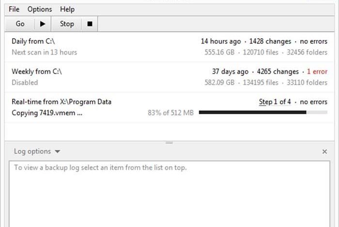Select the Daily from C:\ backup job
The width and height of the screenshot is (339, 227).
coord(169,47)
